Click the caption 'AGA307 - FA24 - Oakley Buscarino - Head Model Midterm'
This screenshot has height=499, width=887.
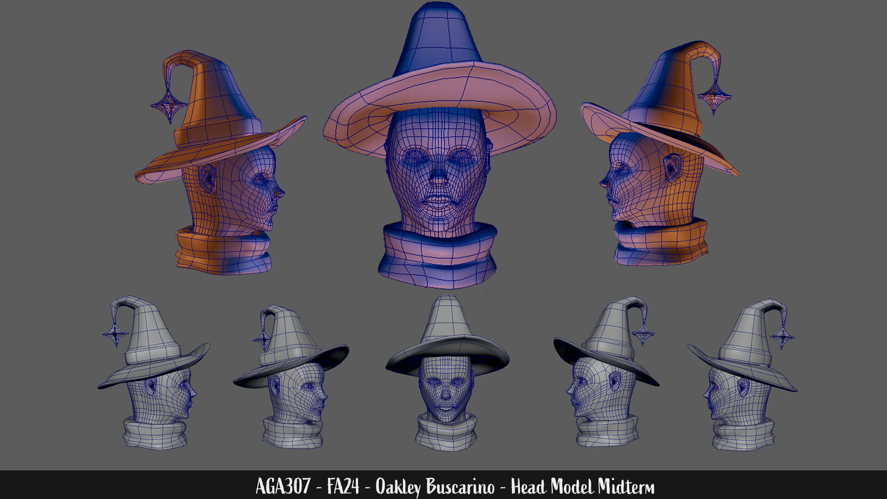pos(455,487)
